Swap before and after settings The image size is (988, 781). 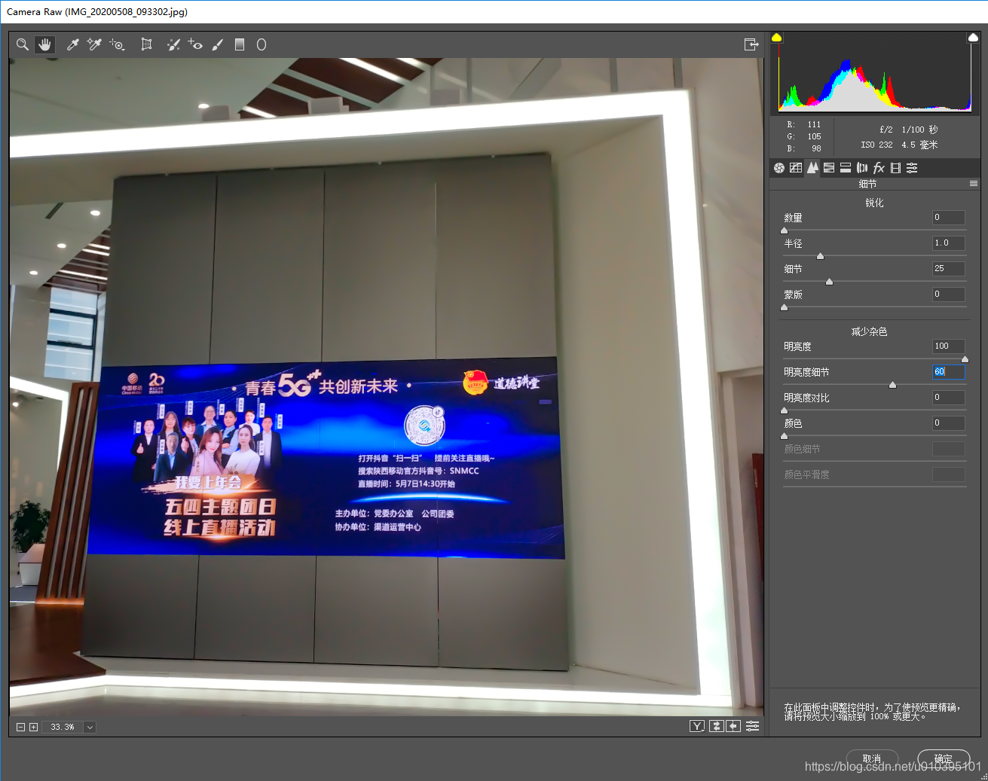tap(717, 726)
